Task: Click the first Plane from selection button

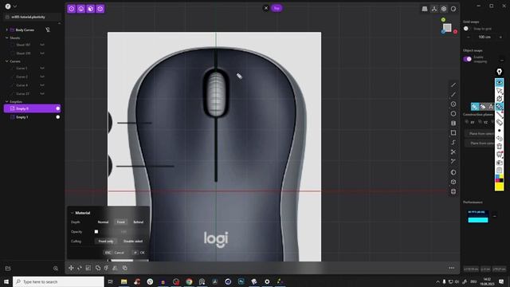Action: (481, 134)
